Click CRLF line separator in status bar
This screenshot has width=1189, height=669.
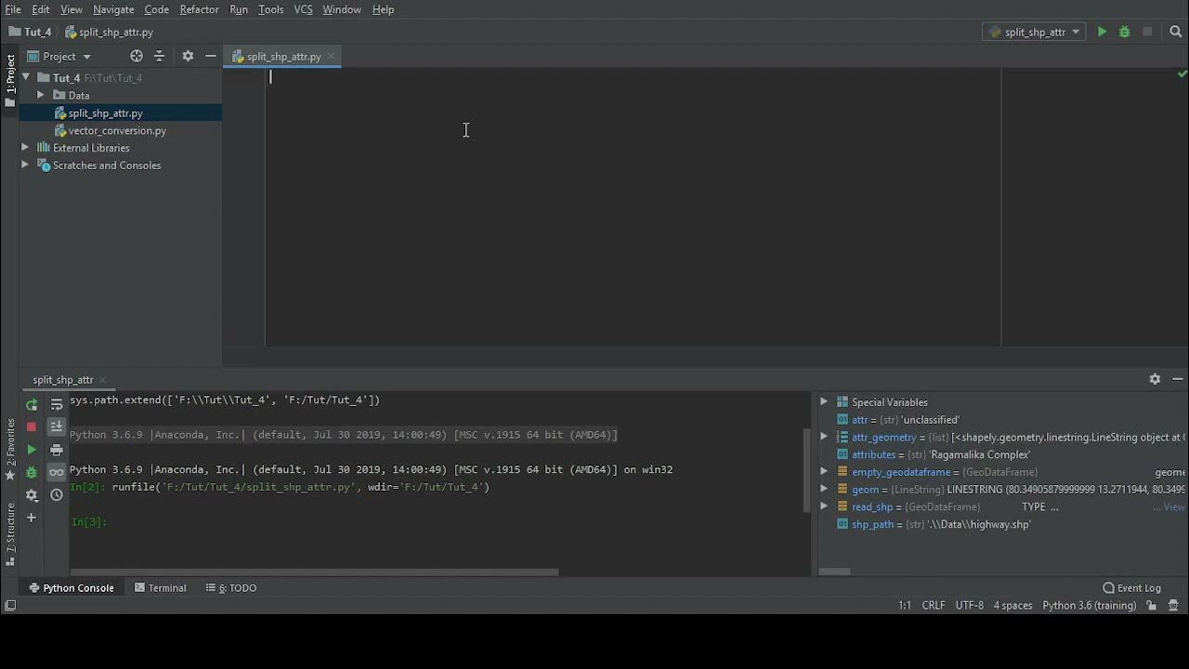pos(934,605)
